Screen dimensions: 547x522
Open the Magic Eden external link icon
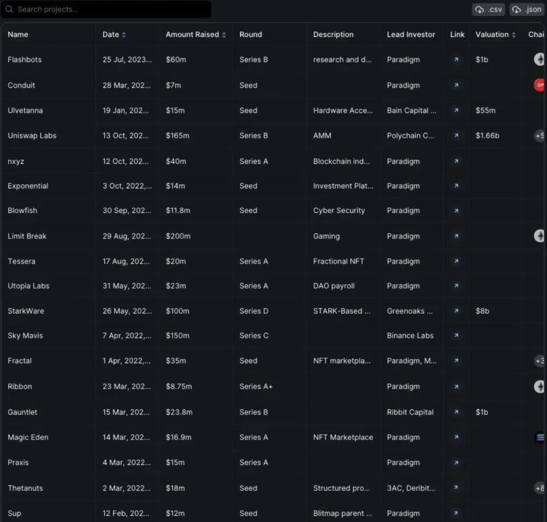pyautogui.click(x=456, y=437)
